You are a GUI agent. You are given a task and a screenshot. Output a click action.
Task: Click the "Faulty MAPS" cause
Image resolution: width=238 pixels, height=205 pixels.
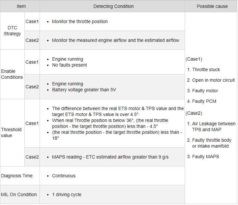pos(205,157)
